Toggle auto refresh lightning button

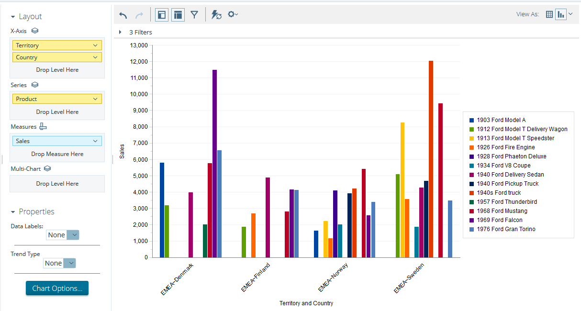[216, 15]
